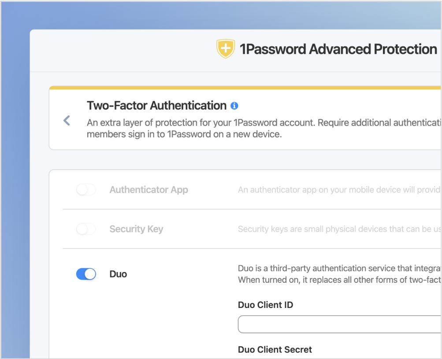Turn on the Security Key switch
442x359 pixels.
[86, 229]
